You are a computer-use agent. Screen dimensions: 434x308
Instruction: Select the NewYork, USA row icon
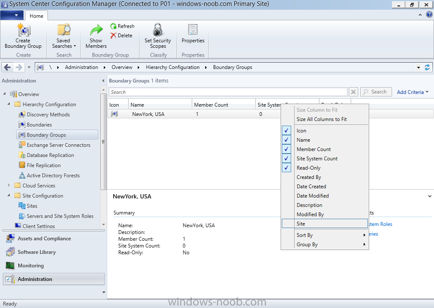[114, 114]
